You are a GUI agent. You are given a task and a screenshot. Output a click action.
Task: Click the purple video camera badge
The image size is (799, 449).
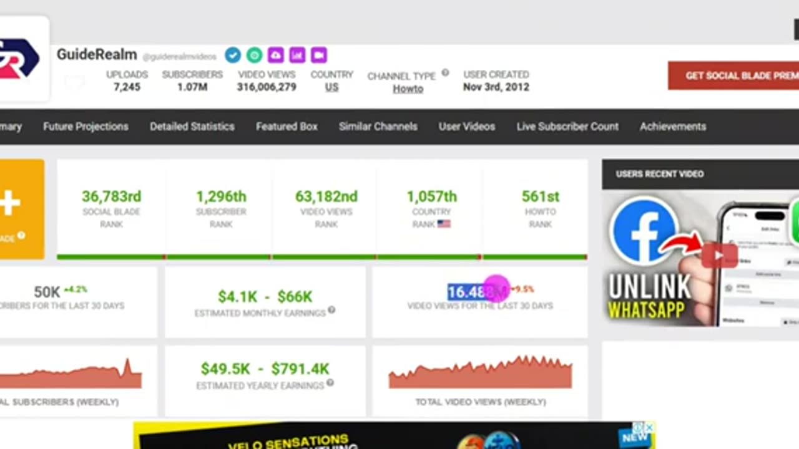319,55
